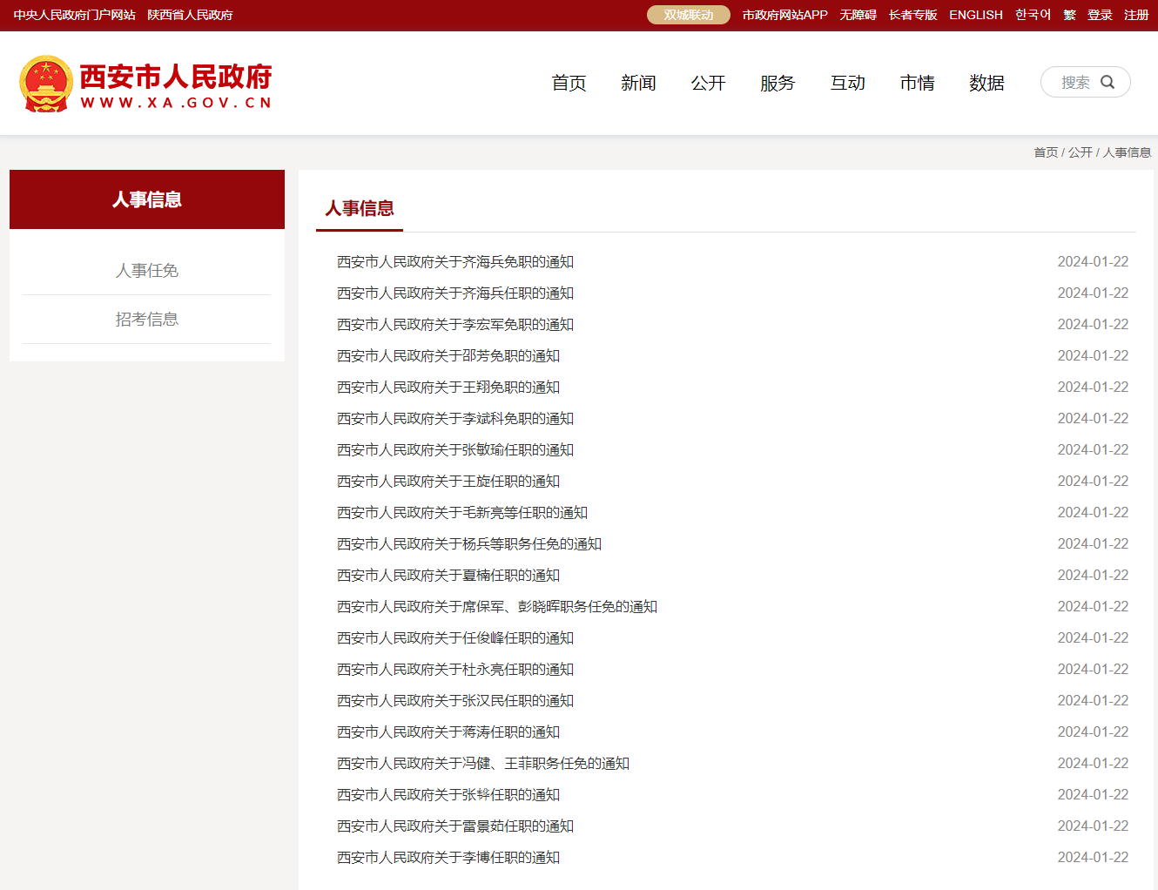Screen dimensions: 1158x890
Task: Open the 公开 navigation menu
Action: point(708,83)
